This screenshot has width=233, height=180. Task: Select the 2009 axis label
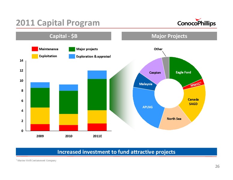(x=40, y=136)
